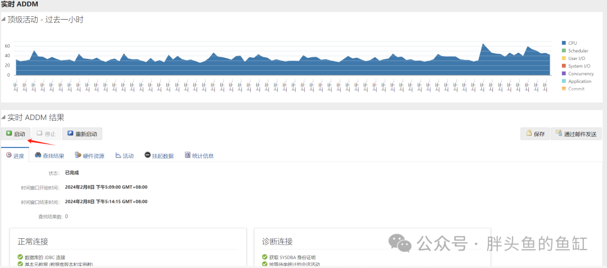Click the binoculars icon on 查找结果 tab

tap(38, 155)
